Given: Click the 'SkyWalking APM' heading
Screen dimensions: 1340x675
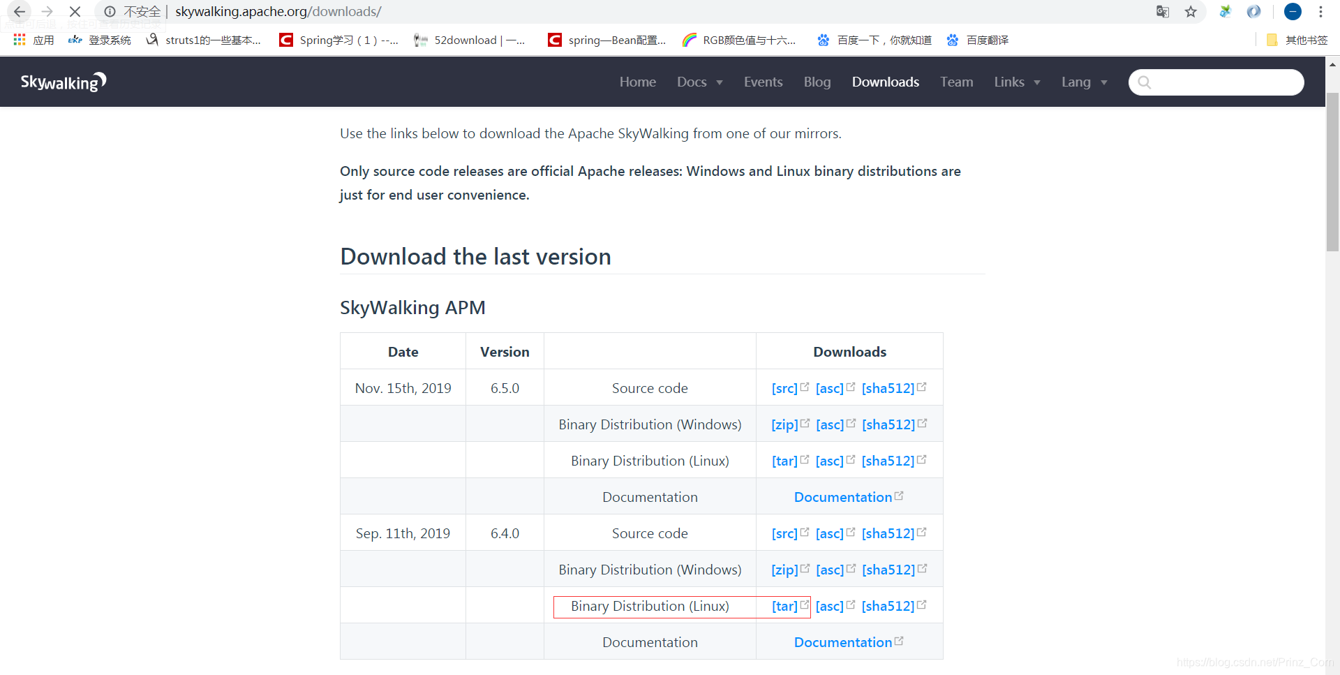Looking at the screenshot, I should (412, 308).
